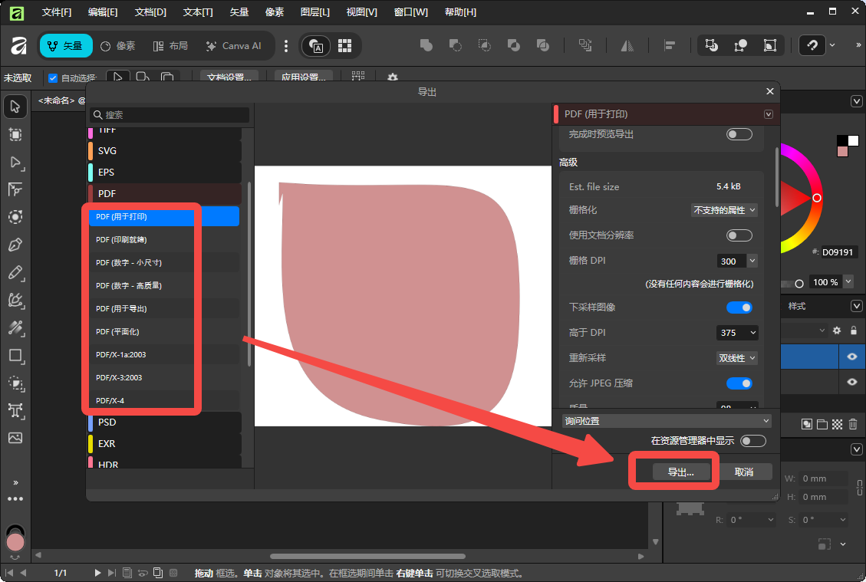
Task: Click the gear icon in context toolbar
Action: 393,77
